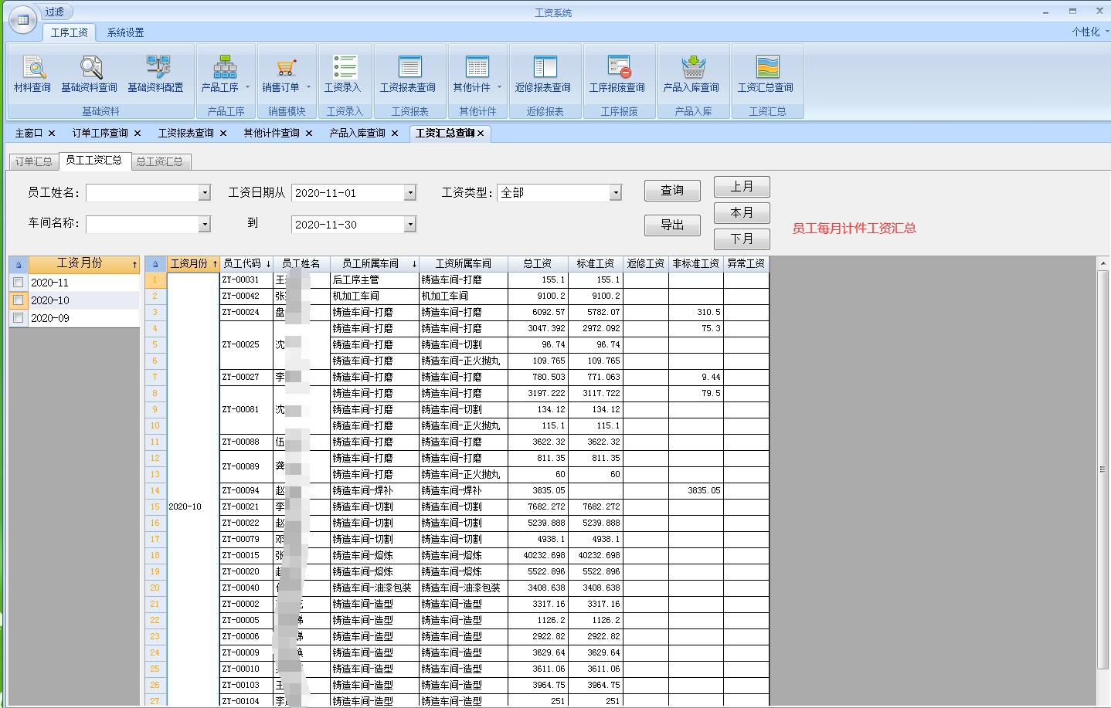Expand the 车间名称 dropdown
The width and height of the screenshot is (1111, 708).
coord(205,224)
